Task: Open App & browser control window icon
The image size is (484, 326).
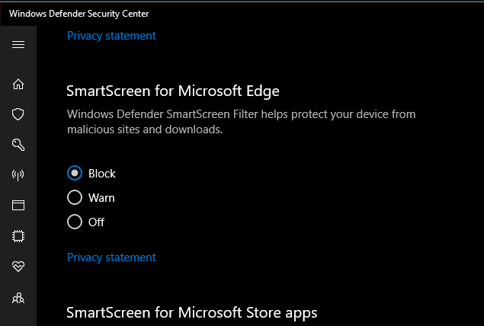Action: pyautogui.click(x=18, y=206)
